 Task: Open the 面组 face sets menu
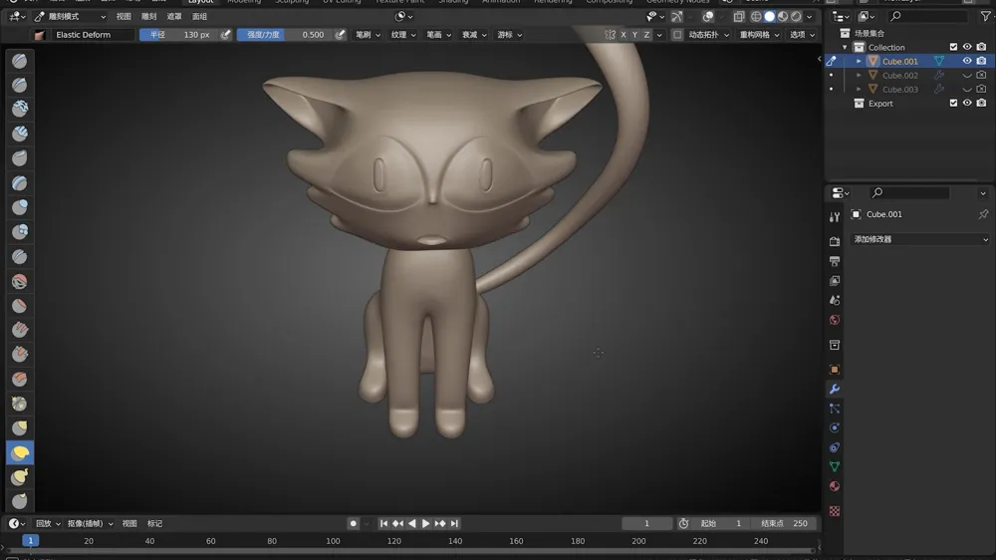(199, 17)
